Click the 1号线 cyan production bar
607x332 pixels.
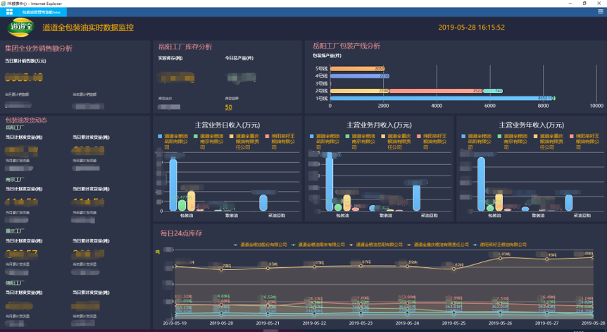click(437, 99)
